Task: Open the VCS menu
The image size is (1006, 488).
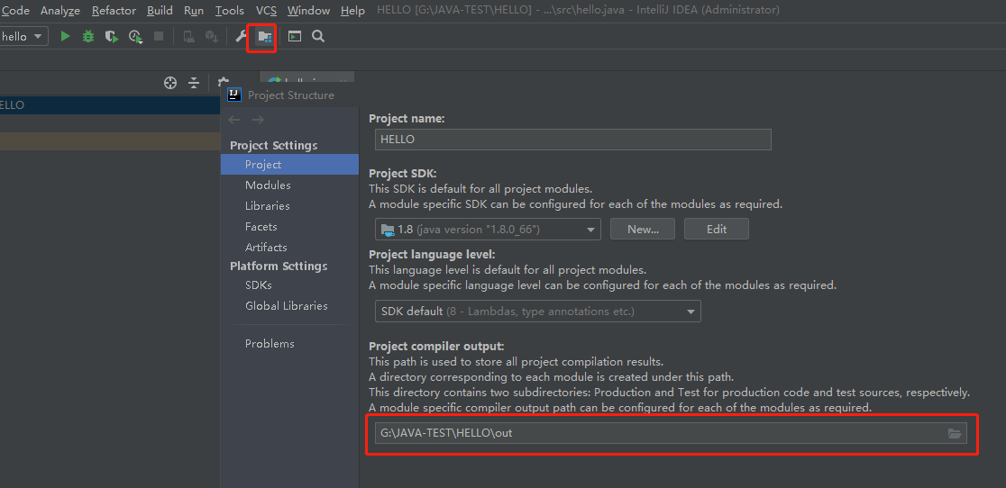Action: pos(266,10)
